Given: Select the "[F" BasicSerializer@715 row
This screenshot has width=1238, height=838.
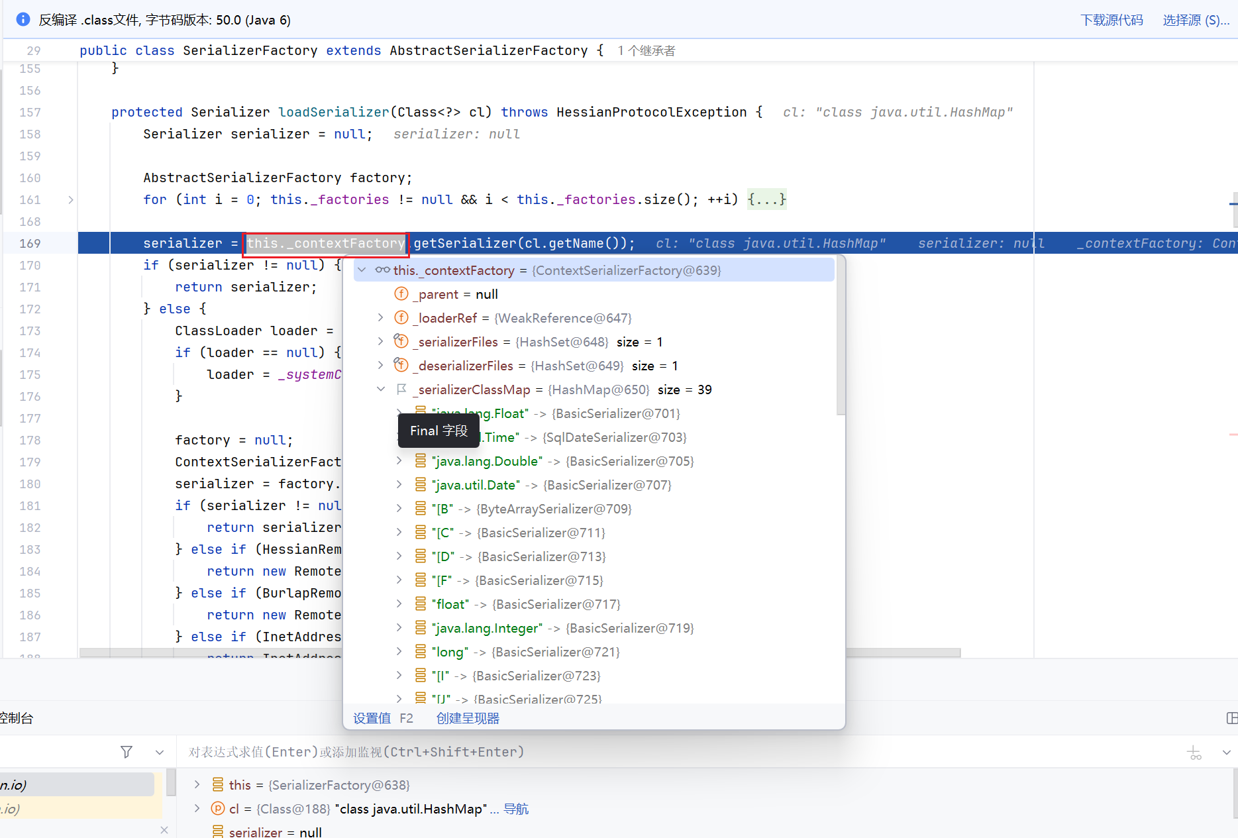Looking at the screenshot, I should 593,580.
